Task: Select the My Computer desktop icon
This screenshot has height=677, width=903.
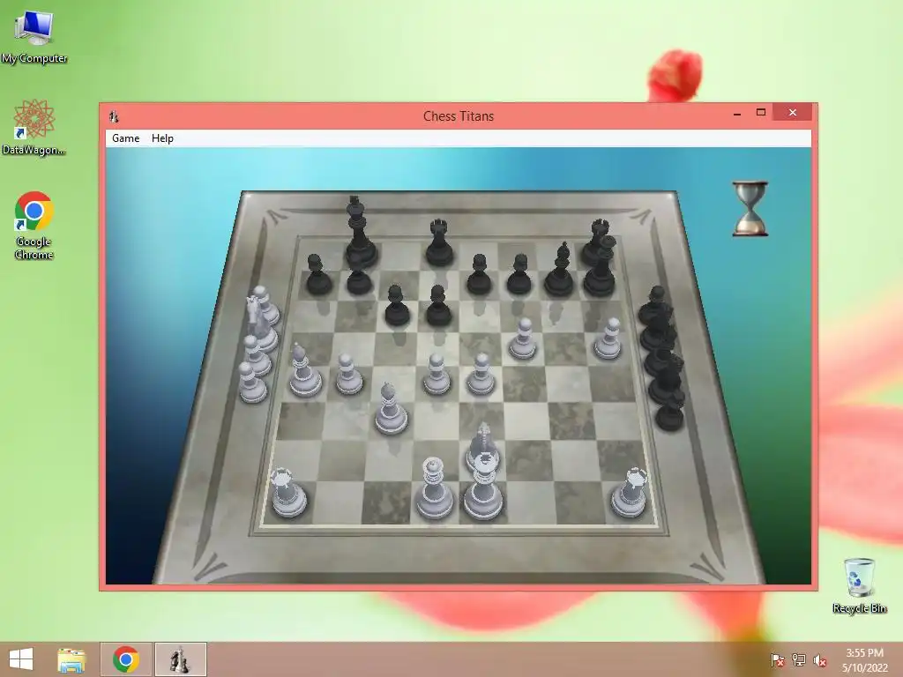Action: click(x=34, y=36)
